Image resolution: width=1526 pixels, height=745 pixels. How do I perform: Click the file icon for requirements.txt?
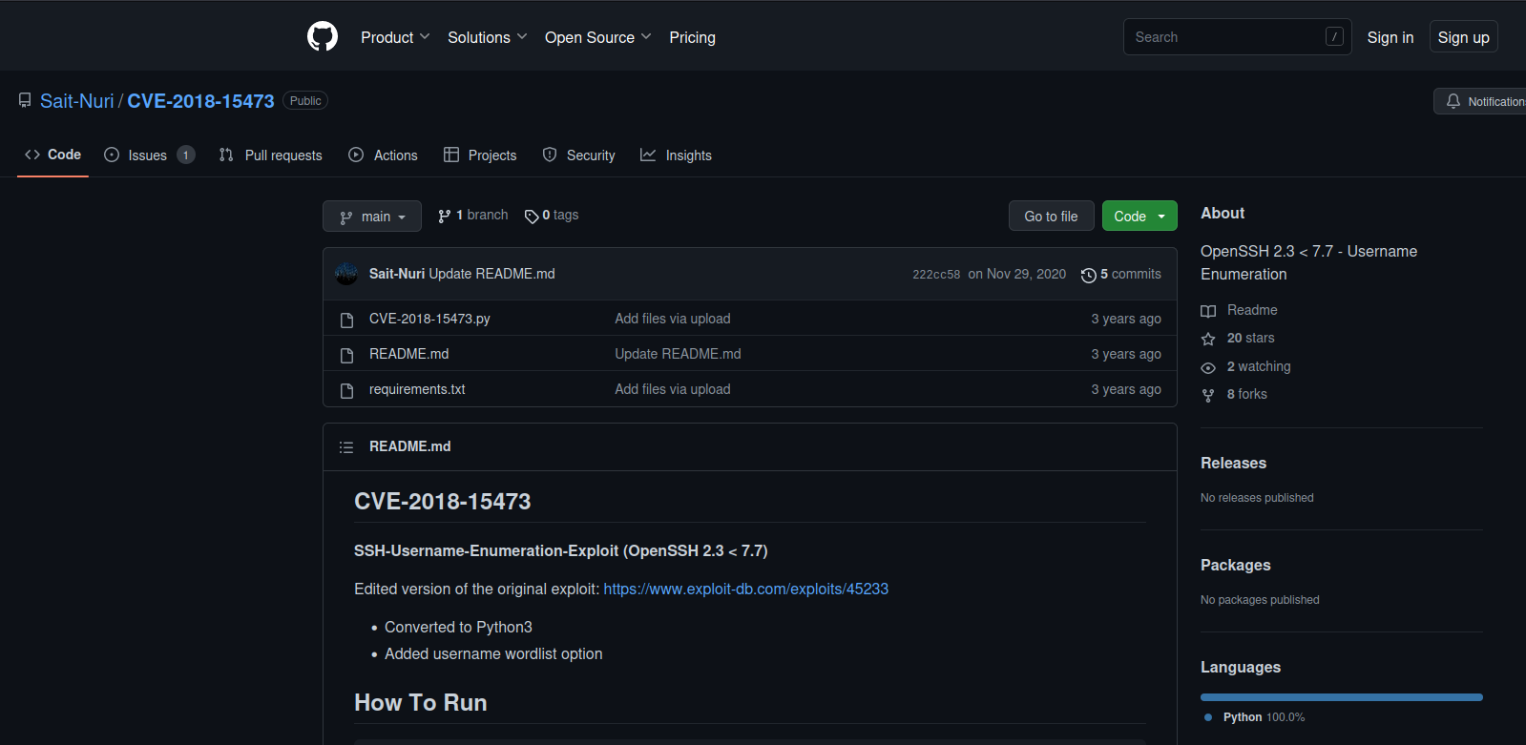pos(347,390)
